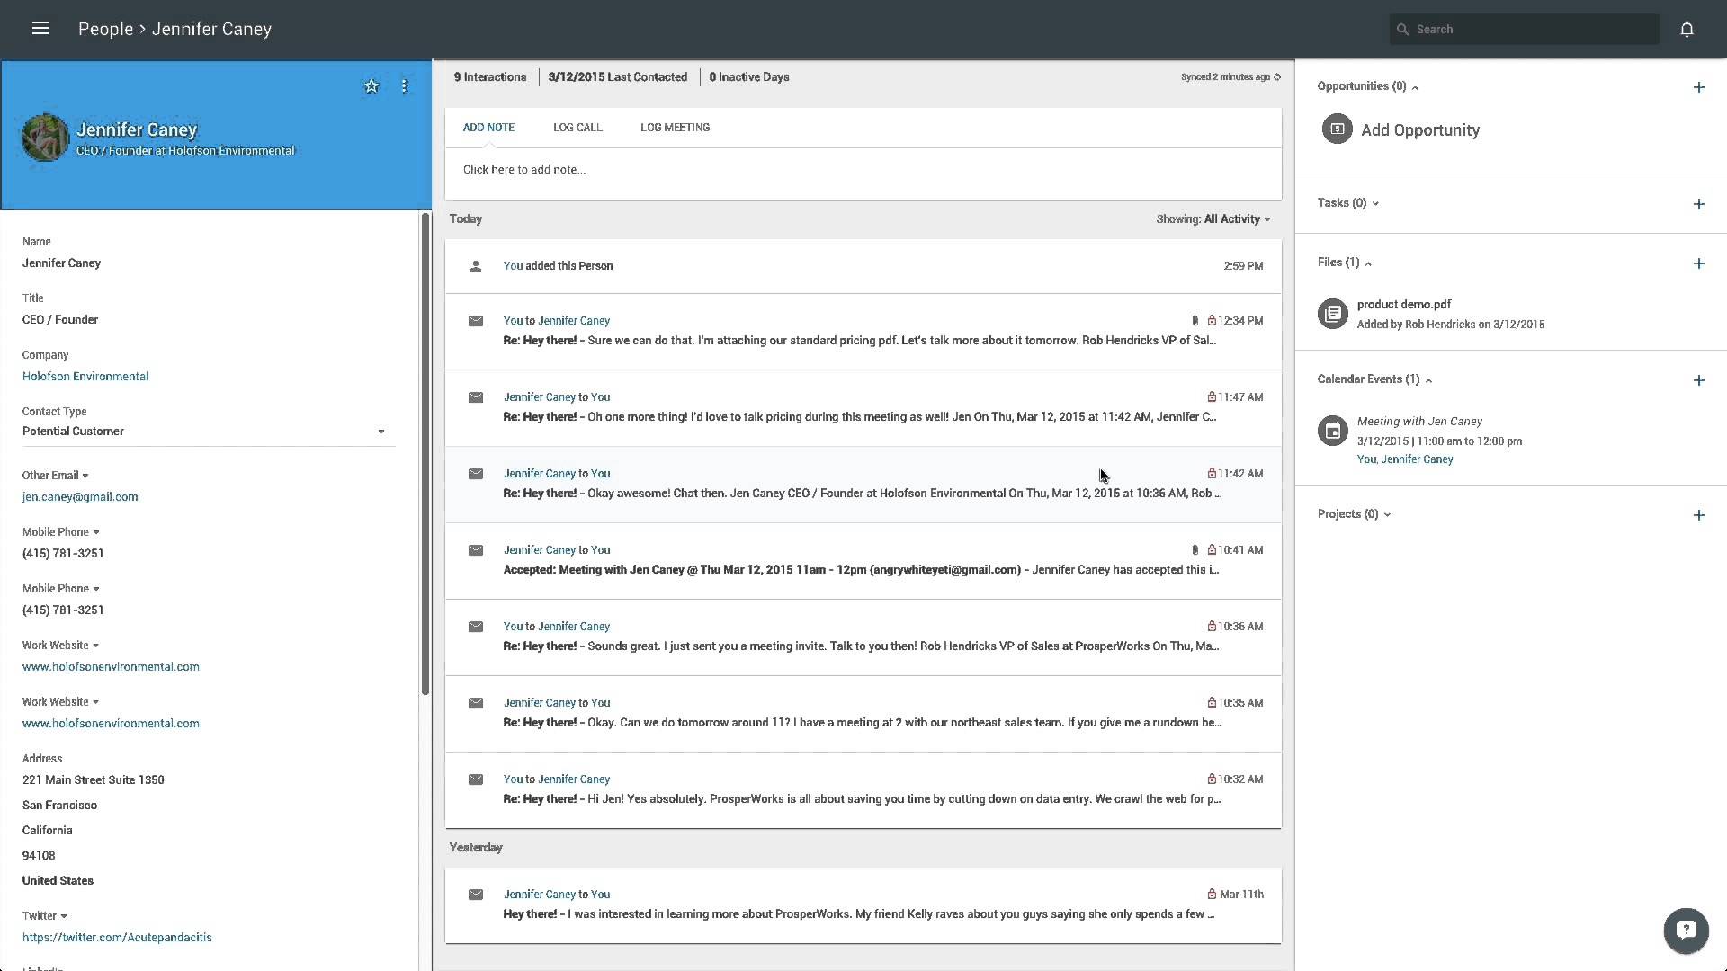1727x971 pixels.
Task: Switch to the ADD NOTE tab
Action: pos(488,128)
